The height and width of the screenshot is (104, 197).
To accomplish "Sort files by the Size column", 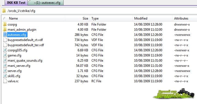I will coord(85,18).
